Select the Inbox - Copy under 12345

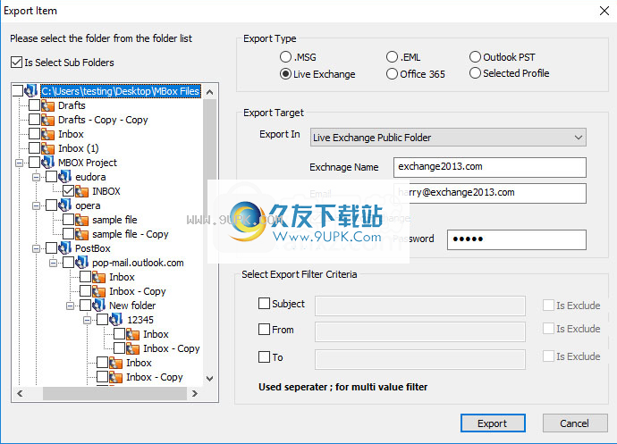point(171,348)
